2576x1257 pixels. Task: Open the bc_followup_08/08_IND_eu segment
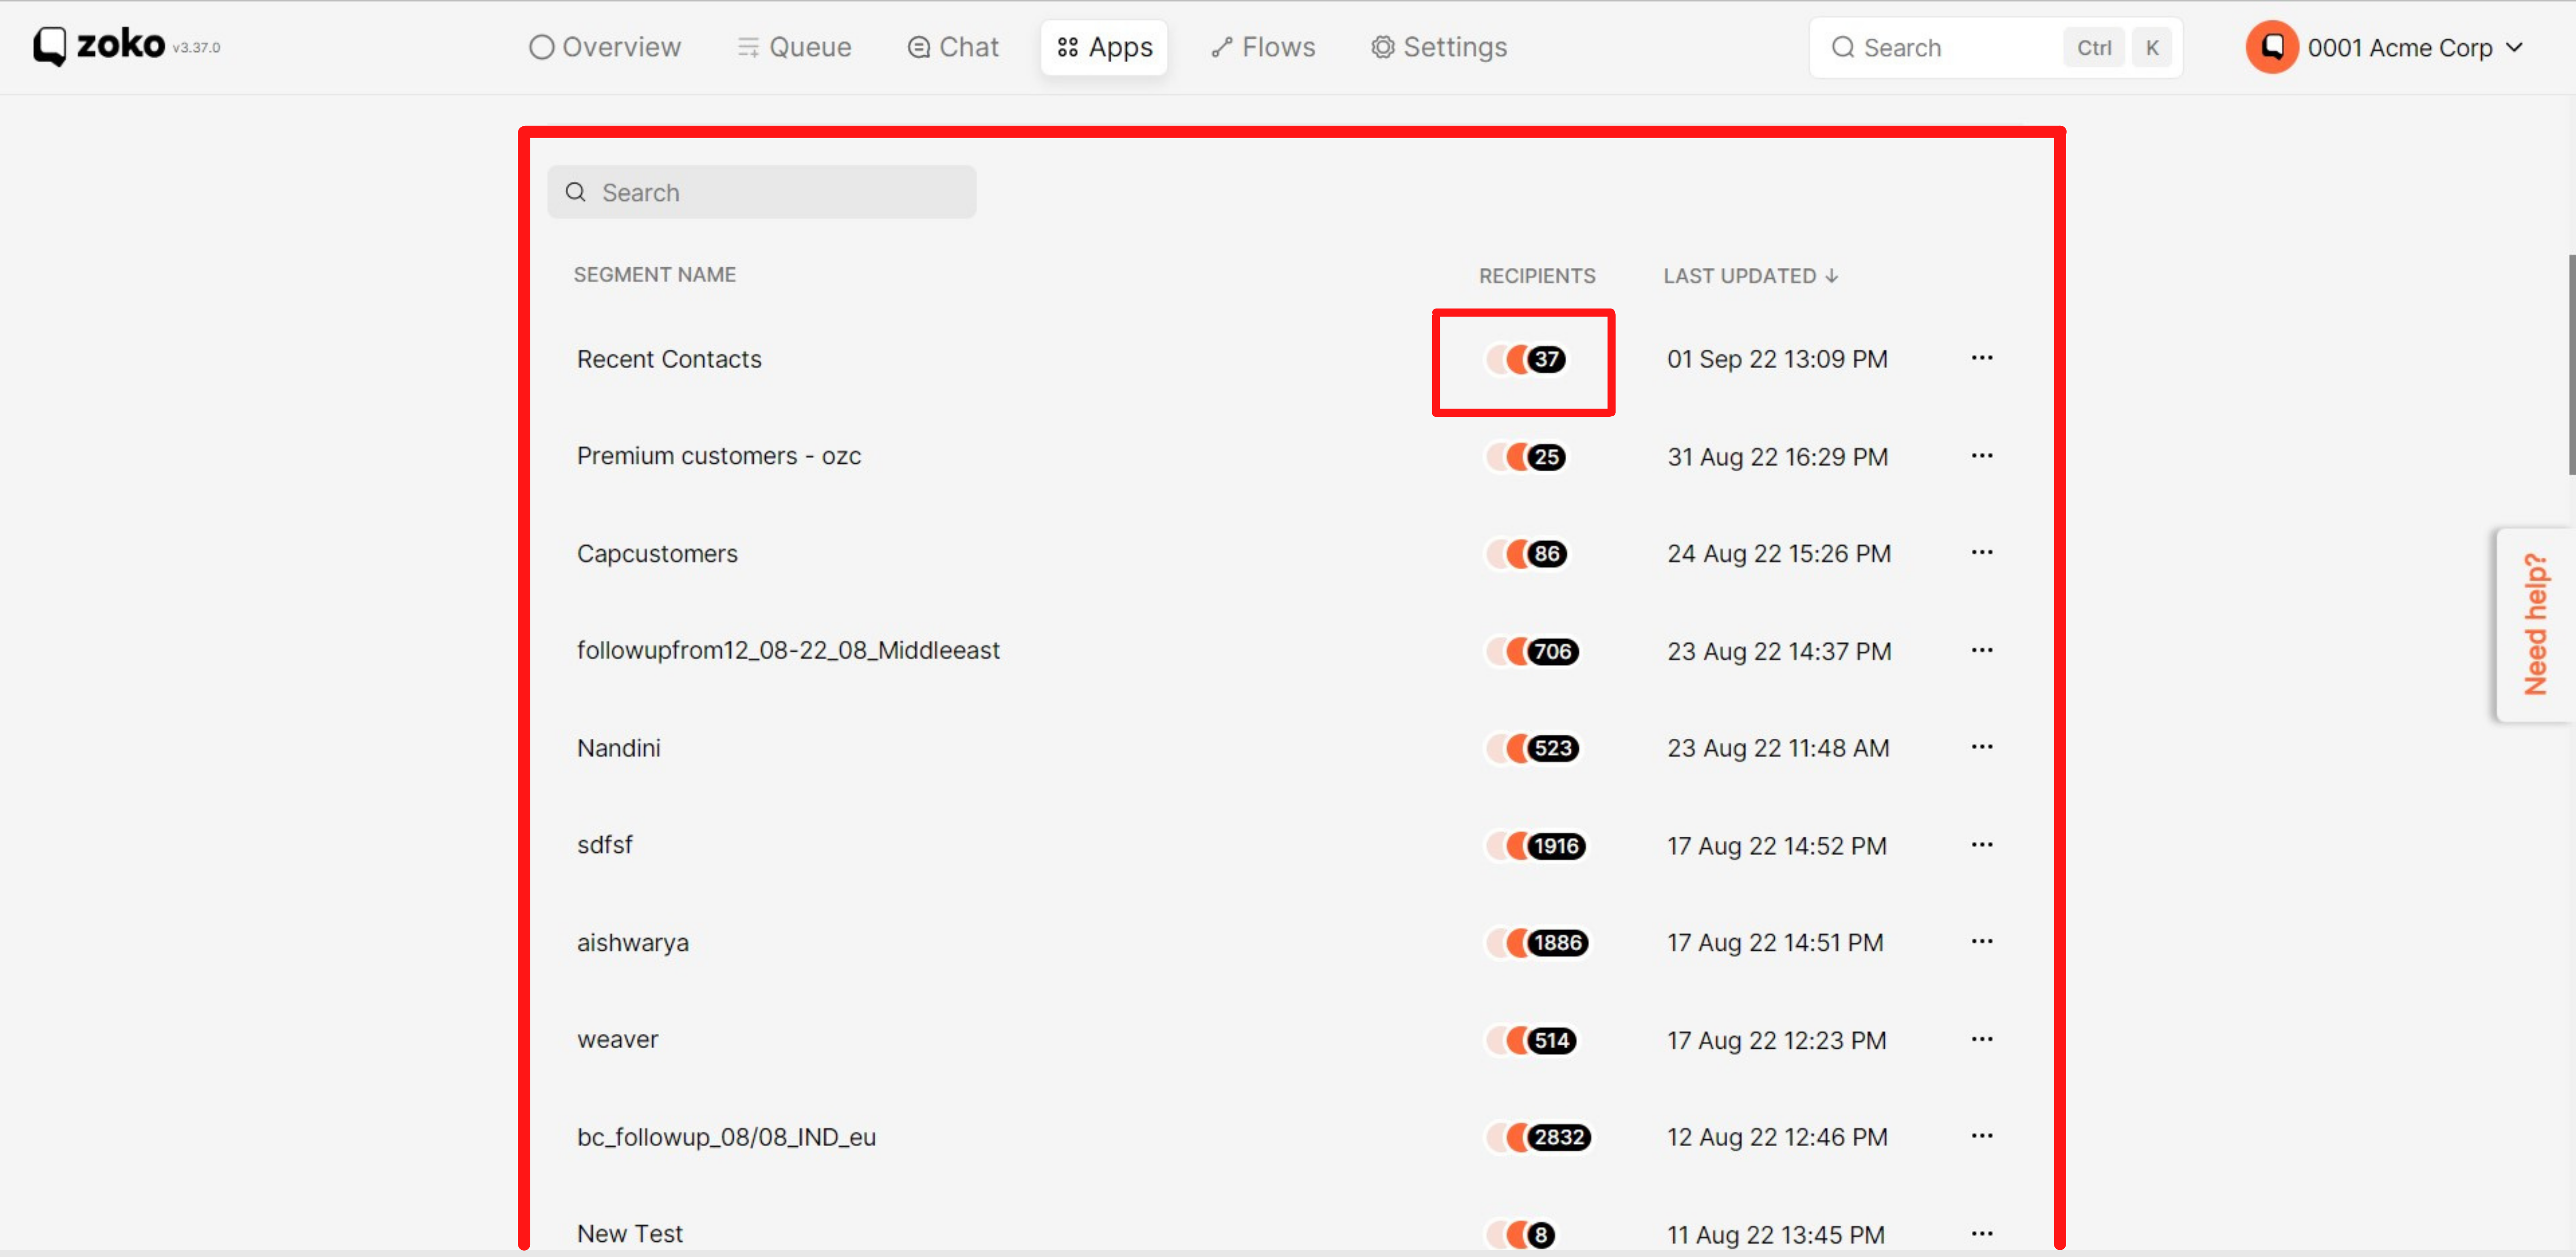tap(726, 1137)
